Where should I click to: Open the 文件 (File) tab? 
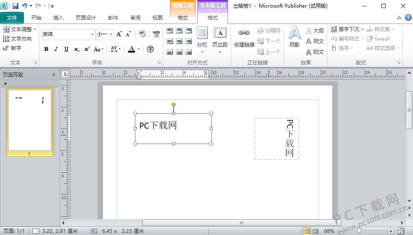click(12, 18)
